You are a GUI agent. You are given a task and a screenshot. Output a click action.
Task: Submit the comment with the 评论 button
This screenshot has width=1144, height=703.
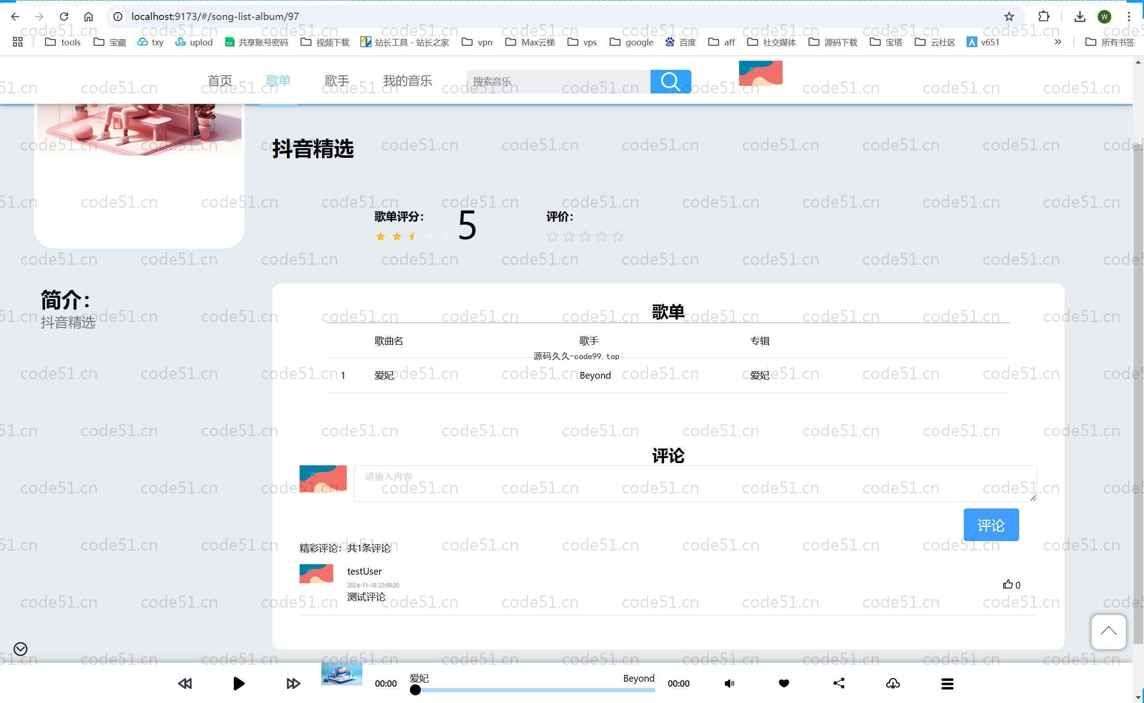[x=991, y=524]
